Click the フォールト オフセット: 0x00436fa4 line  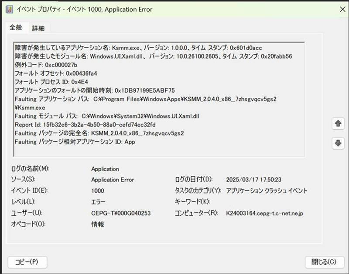(x=56, y=74)
